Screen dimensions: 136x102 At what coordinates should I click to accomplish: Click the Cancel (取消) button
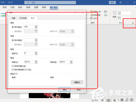(79, 89)
